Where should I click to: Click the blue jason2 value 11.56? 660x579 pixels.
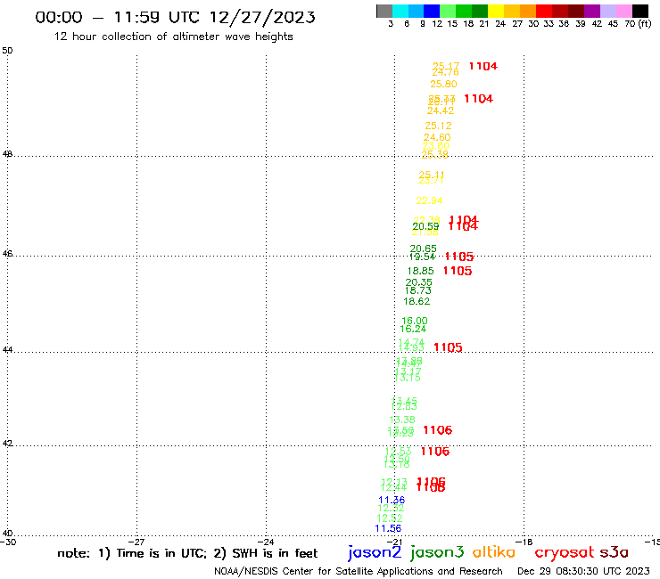(388, 528)
